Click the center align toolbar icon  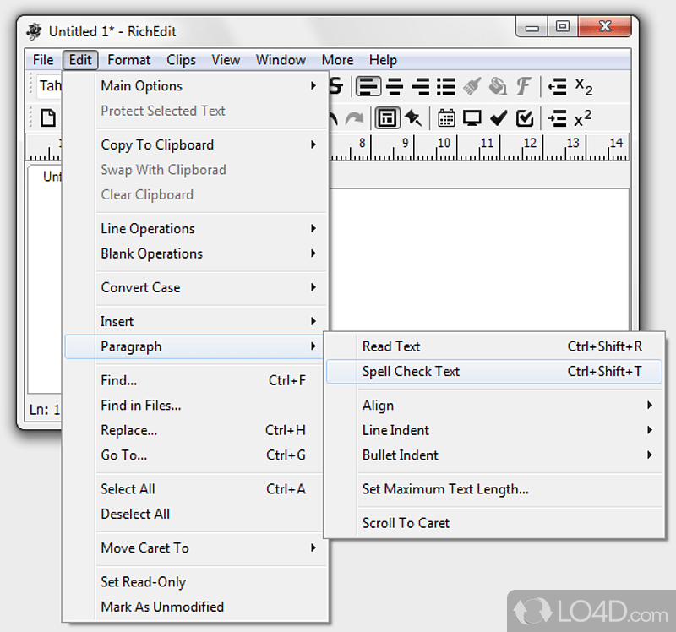pos(395,86)
